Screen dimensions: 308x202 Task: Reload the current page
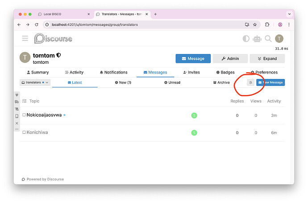click(37, 25)
